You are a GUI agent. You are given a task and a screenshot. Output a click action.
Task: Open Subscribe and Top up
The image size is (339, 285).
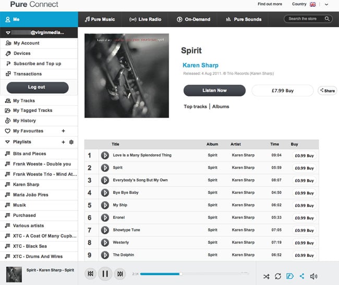(x=39, y=64)
